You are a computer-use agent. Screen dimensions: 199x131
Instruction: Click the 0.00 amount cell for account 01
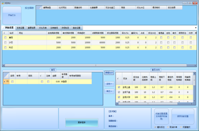click(x=56, y=82)
